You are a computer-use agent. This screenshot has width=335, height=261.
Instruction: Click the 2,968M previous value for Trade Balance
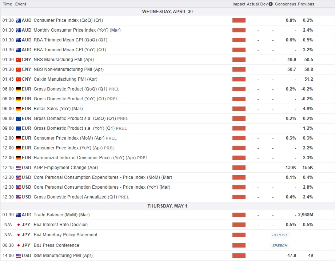(x=306, y=215)
